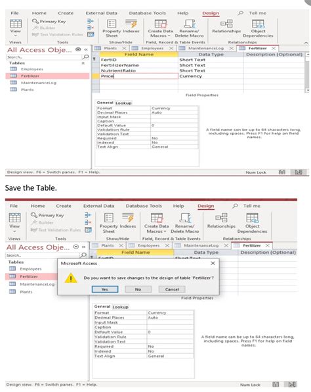
Task: Open Home tab in bottom window ribbon
Action: (37, 206)
